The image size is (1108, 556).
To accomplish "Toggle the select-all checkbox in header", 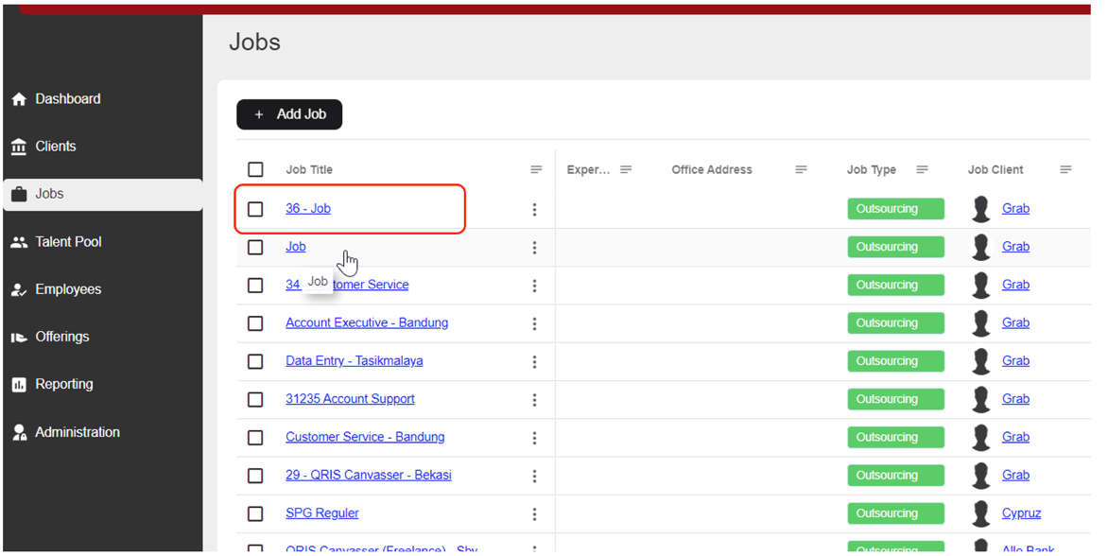I will (255, 169).
